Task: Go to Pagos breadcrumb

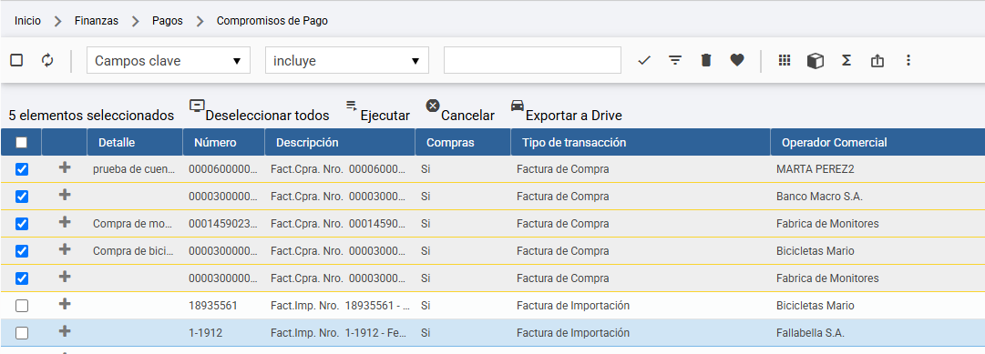Action: pos(167,21)
